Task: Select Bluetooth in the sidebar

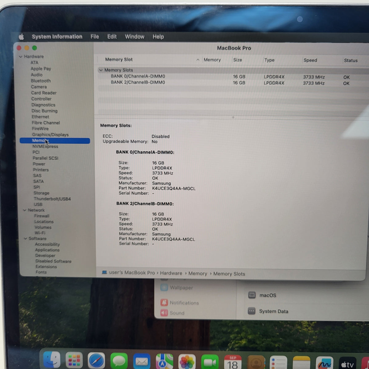Action: pos(41,81)
